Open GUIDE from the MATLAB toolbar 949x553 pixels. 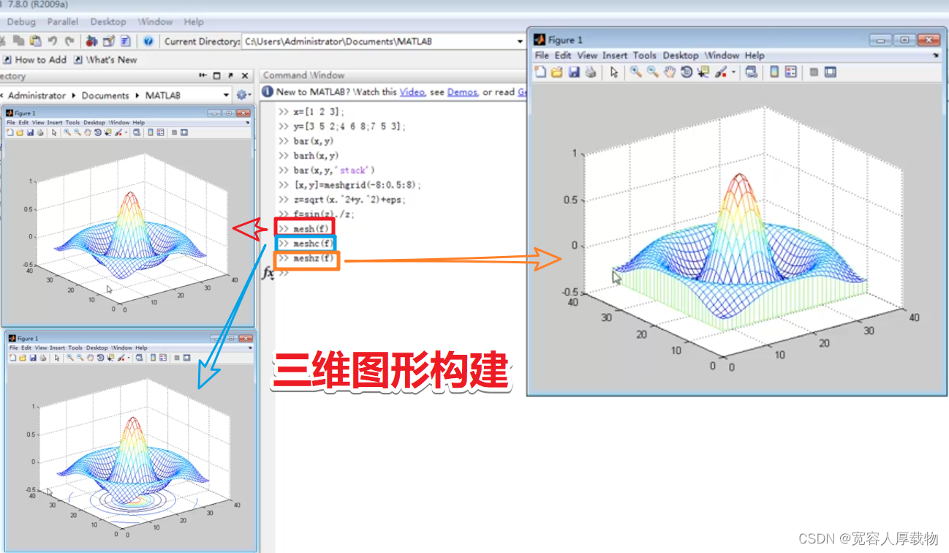click(109, 41)
